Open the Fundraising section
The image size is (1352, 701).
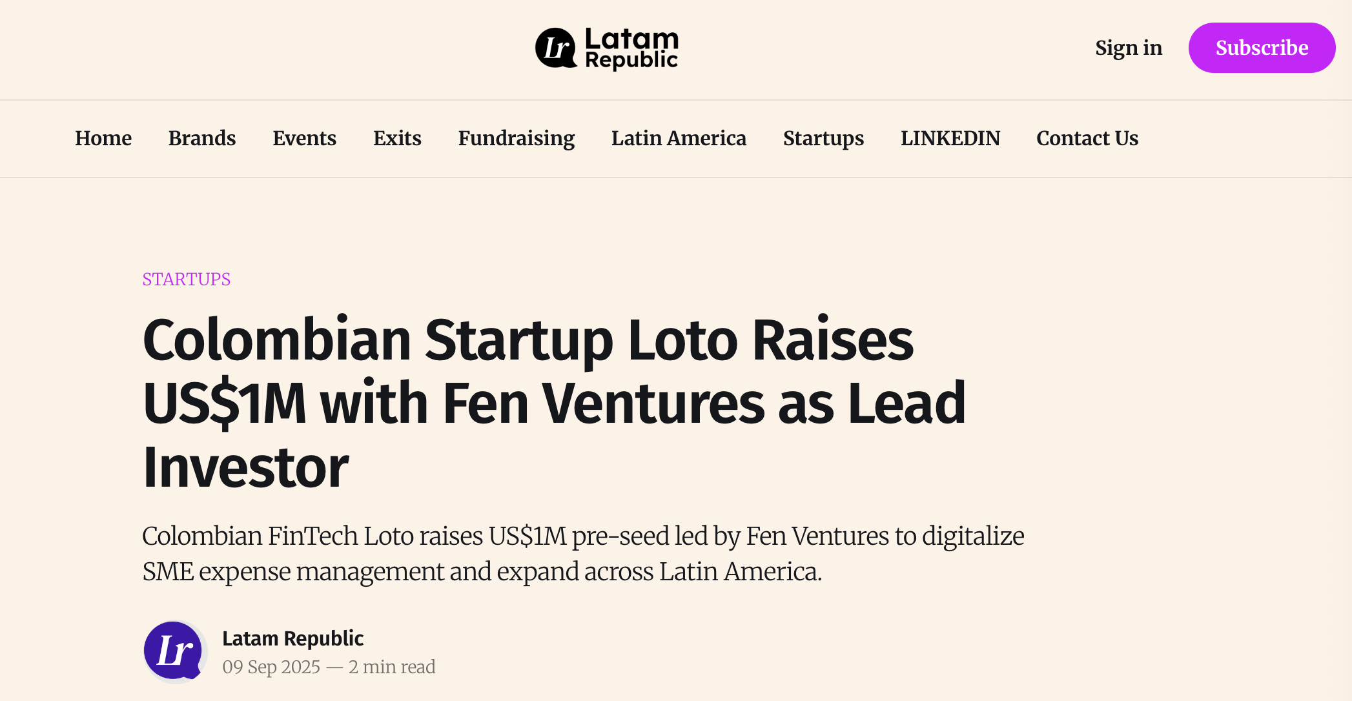(516, 138)
